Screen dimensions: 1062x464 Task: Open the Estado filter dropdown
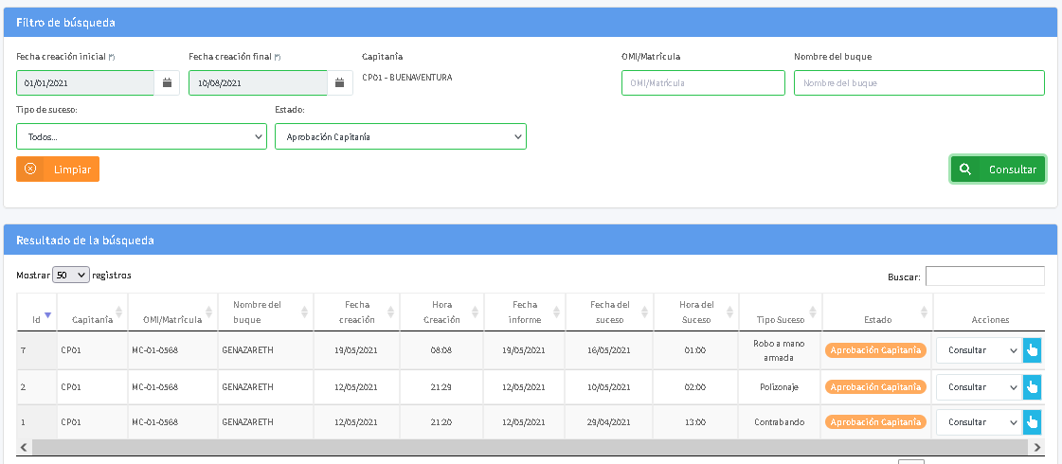click(400, 136)
